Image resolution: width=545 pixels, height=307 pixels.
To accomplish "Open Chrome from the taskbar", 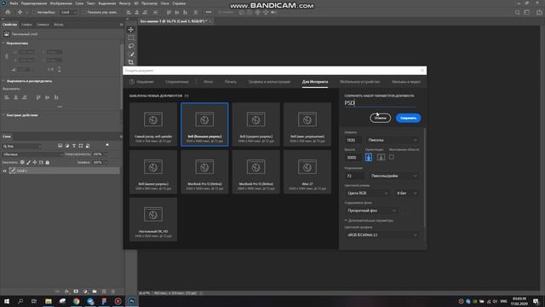I will click(x=76, y=301).
